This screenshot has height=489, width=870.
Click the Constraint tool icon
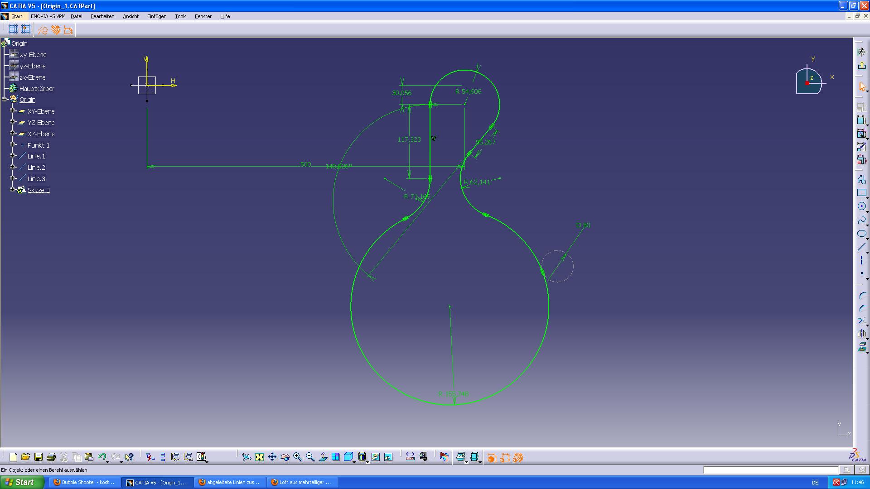861,120
